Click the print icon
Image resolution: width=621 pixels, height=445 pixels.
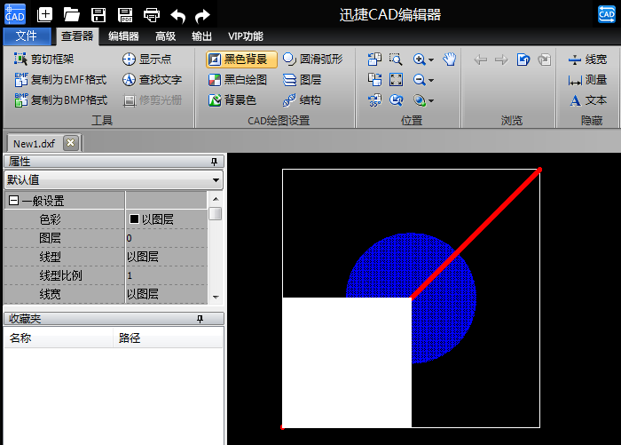click(x=152, y=14)
